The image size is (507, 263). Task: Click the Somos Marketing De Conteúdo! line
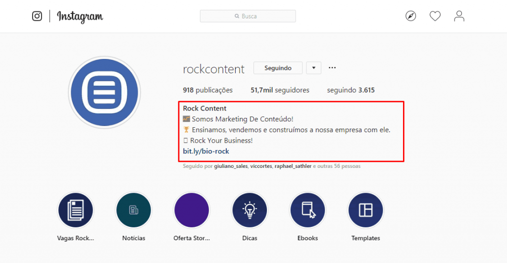pos(238,119)
